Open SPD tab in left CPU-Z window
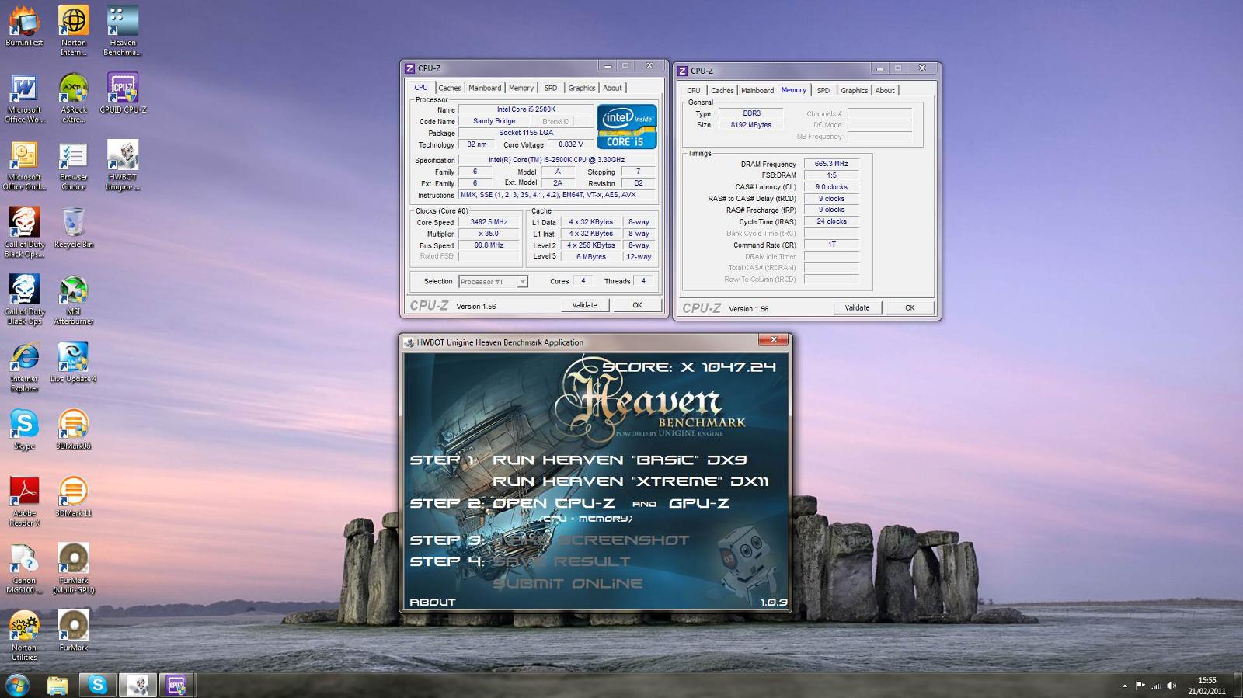Screen dimensions: 1243x698 point(551,88)
